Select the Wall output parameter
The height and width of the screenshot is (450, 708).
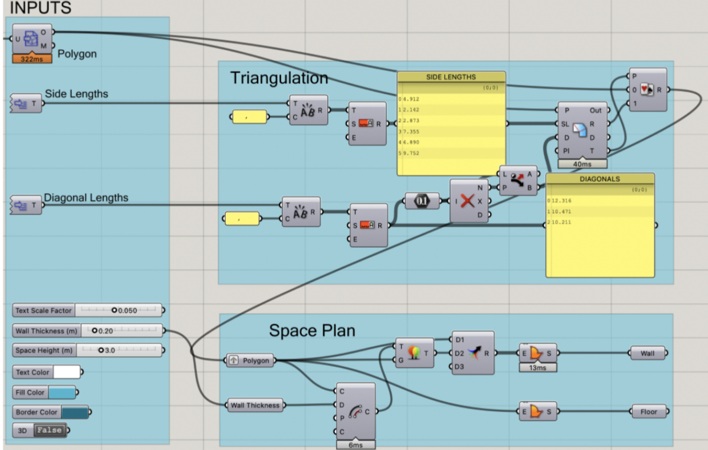coord(647,353)
